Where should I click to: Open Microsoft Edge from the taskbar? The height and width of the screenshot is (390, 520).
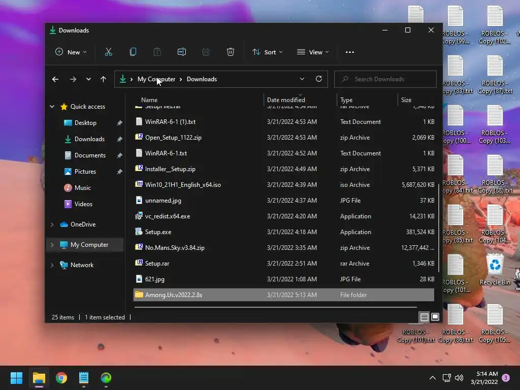click(x=106, y=378)
